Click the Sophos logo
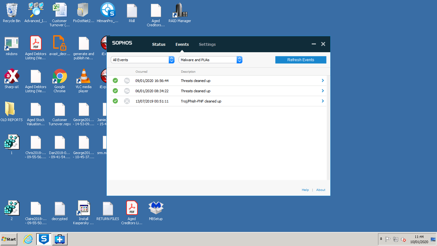 (122, 43)
